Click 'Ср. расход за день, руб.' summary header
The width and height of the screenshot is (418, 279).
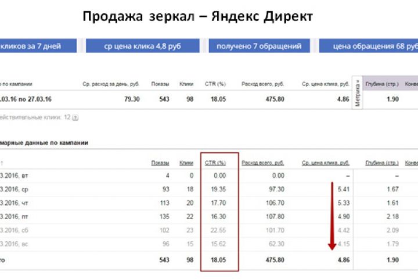click(111, 84)
